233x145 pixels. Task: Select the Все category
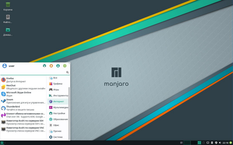click(58, 78)
